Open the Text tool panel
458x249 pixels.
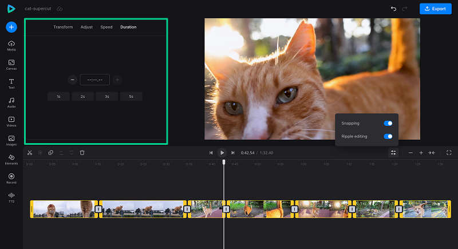tap(11, 84)
